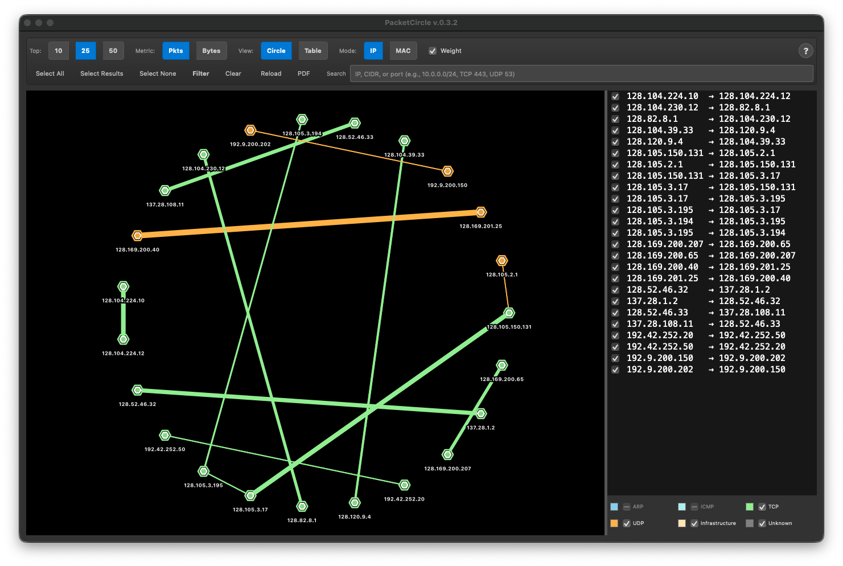
Task: Click the Reload button
Action: (271, 73)
